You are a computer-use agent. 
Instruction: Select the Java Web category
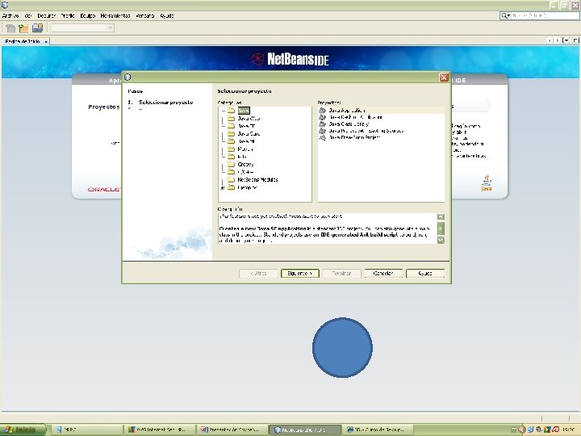tap(249, 118)
